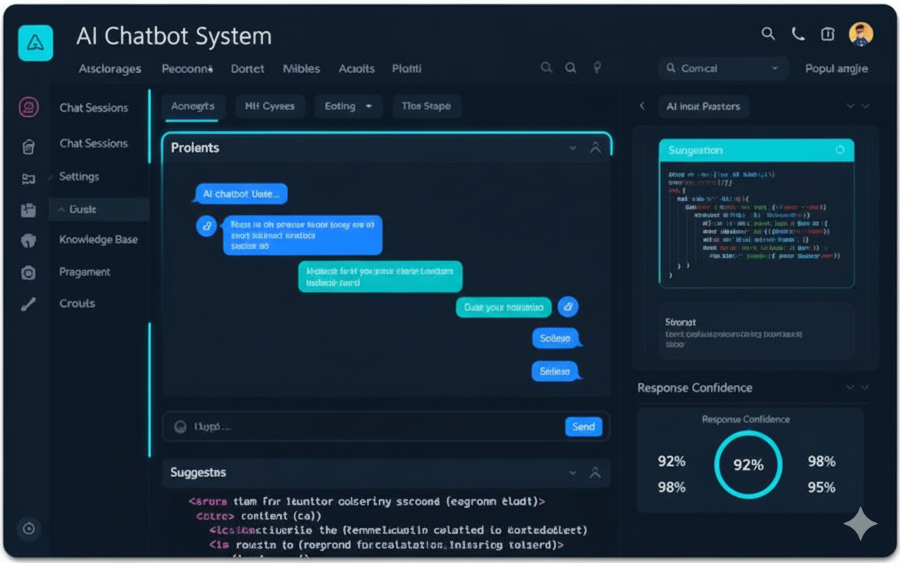The image size is (900, 563).
Task: Expand the Prolents panel down chevron
Action: pyautogui.click(x=573, y=148)
